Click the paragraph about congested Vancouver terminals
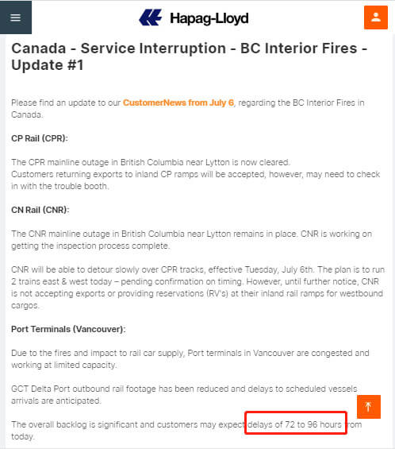Screen dimensions: 395x449 point(190,358)
